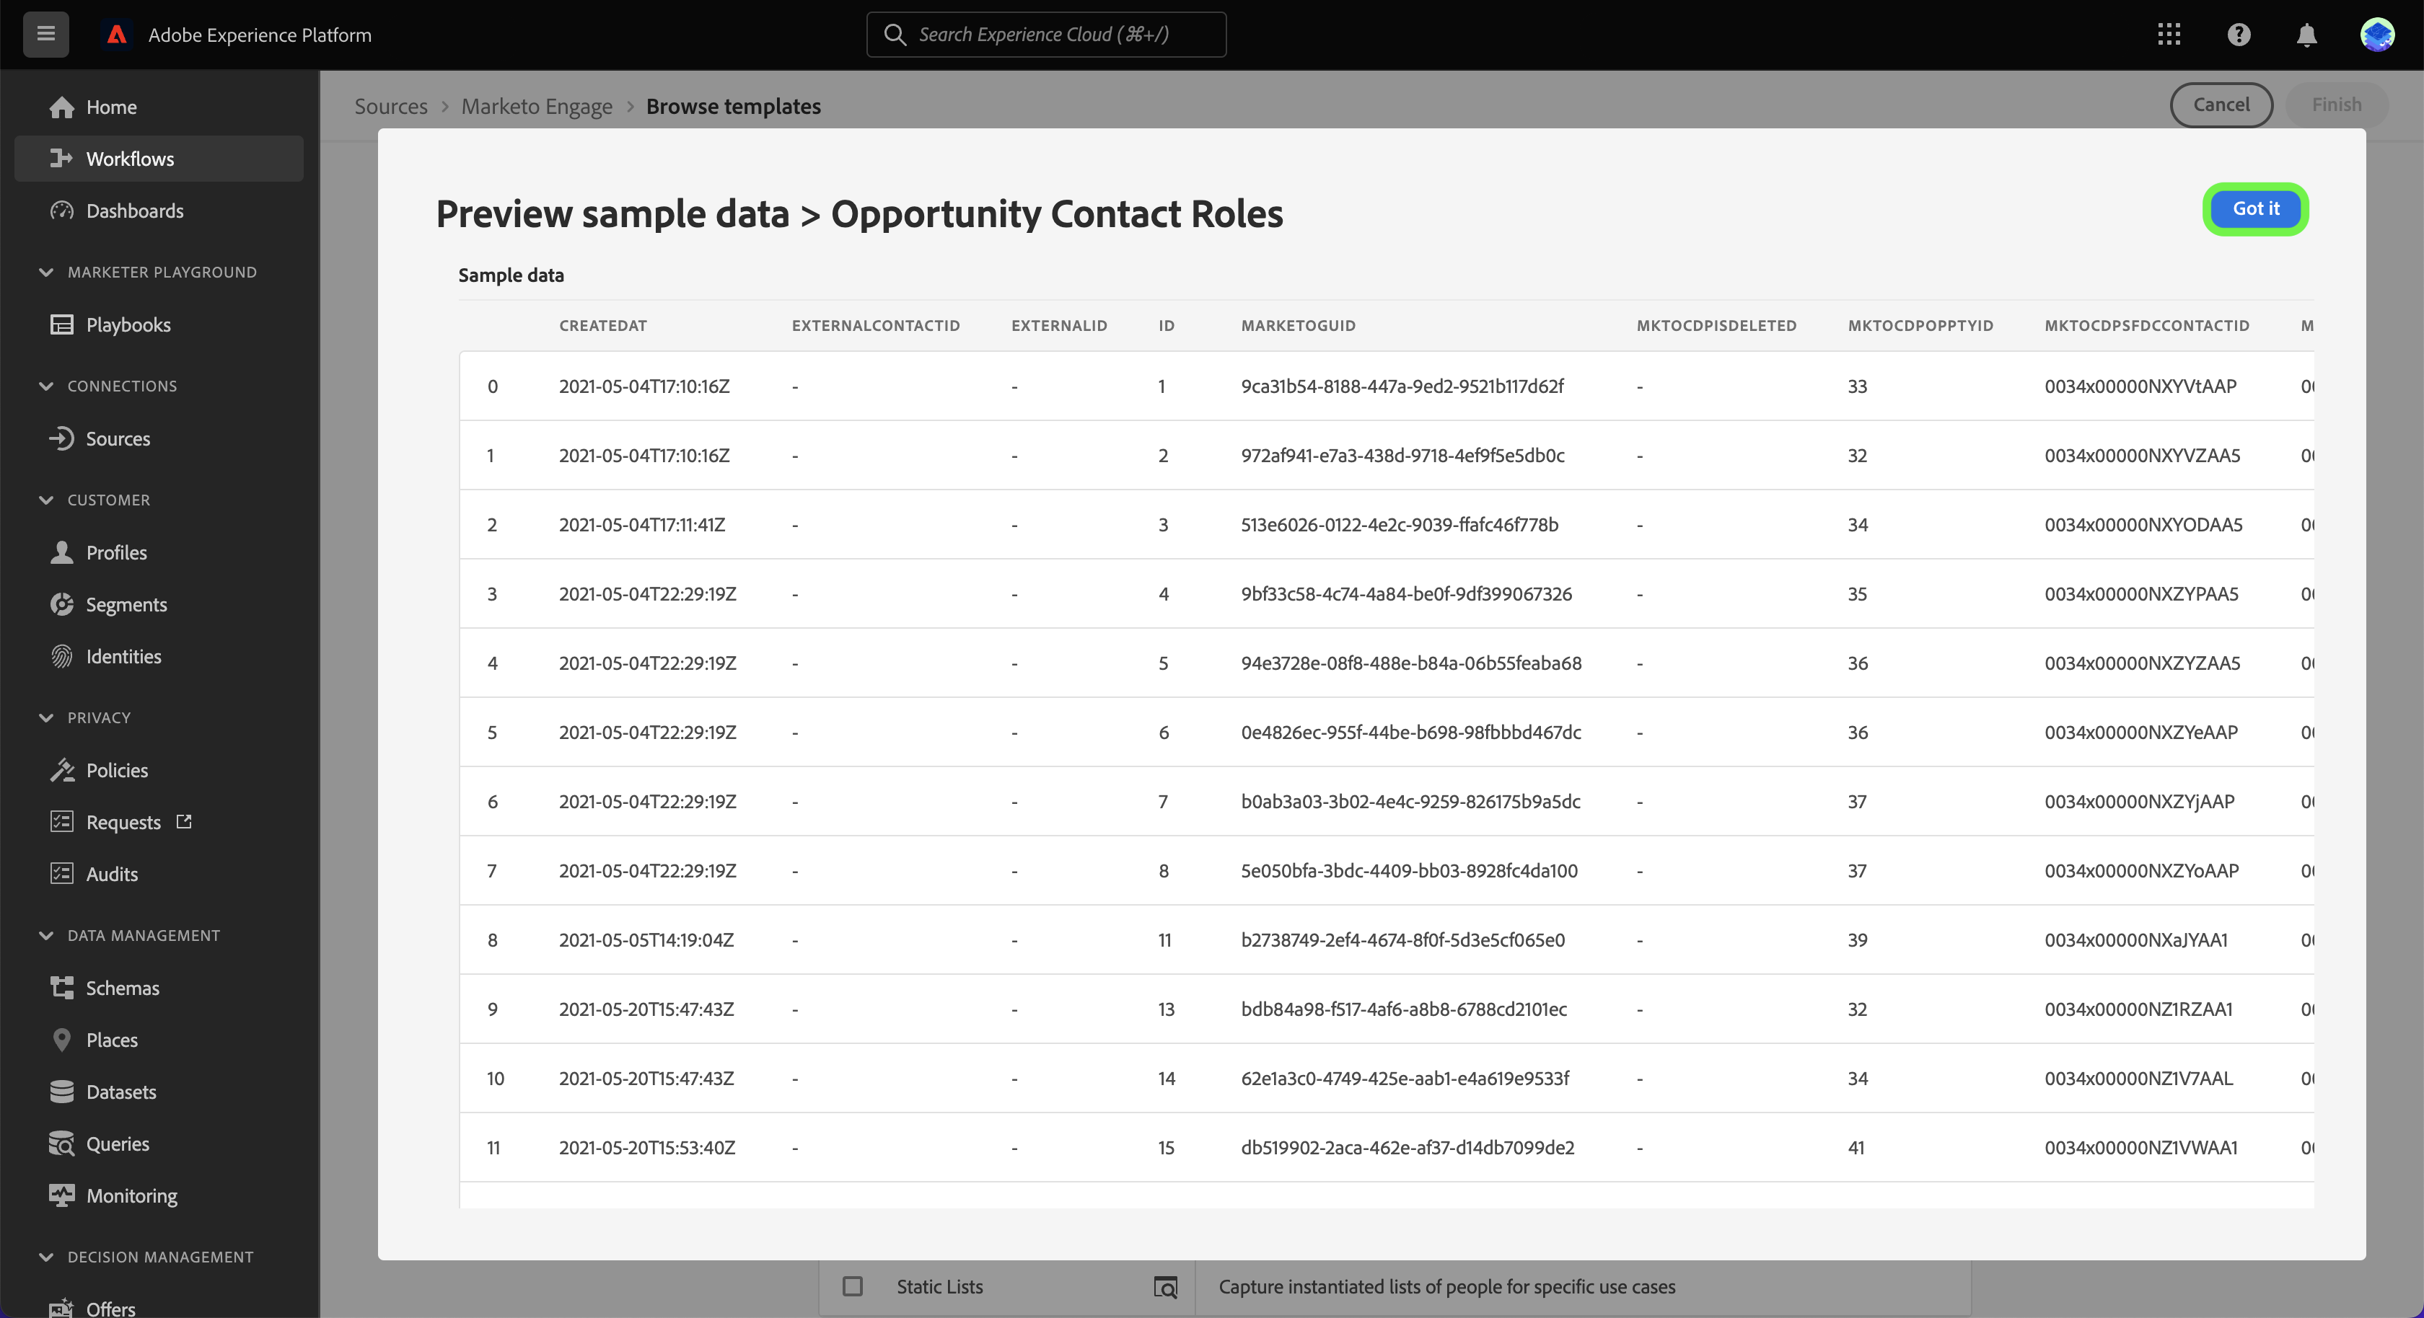Focus the Search Experience Cloud field
This screenshot has height=1318, width=2424.
[x=1045, y=35]
